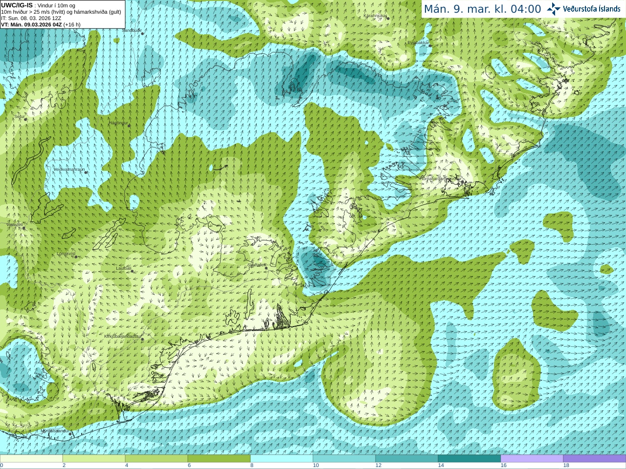
Task: Click the Eyjabakkar station label
Action: (x=419, y=43)
